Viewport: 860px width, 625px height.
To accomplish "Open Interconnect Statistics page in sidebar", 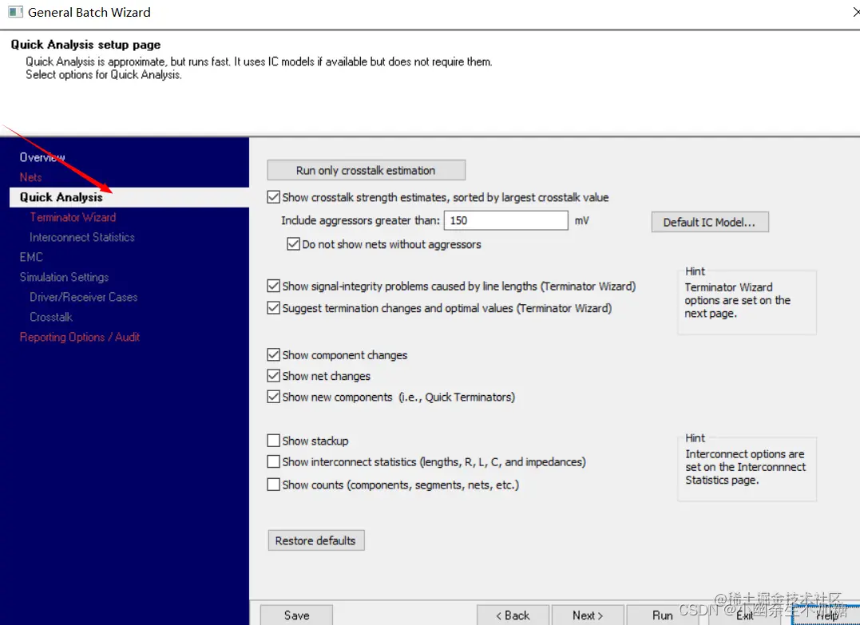I will [82, 237].
